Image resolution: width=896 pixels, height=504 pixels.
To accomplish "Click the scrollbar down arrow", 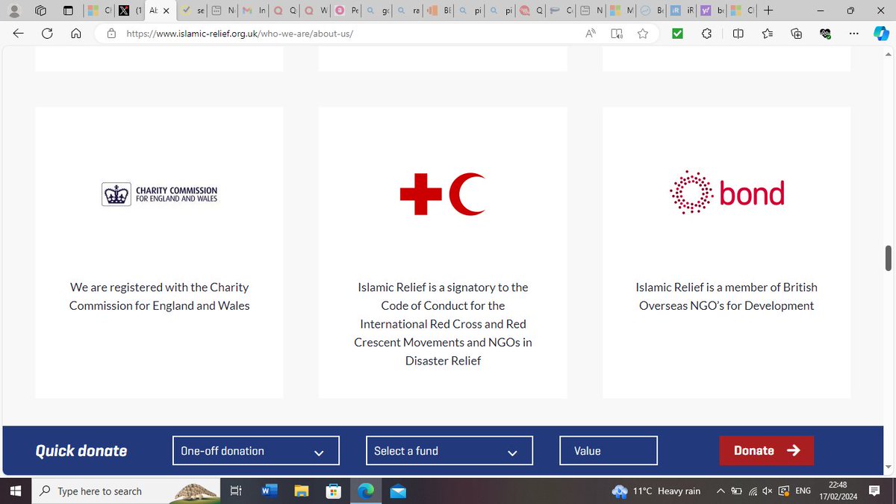I will tap(888, 467).
